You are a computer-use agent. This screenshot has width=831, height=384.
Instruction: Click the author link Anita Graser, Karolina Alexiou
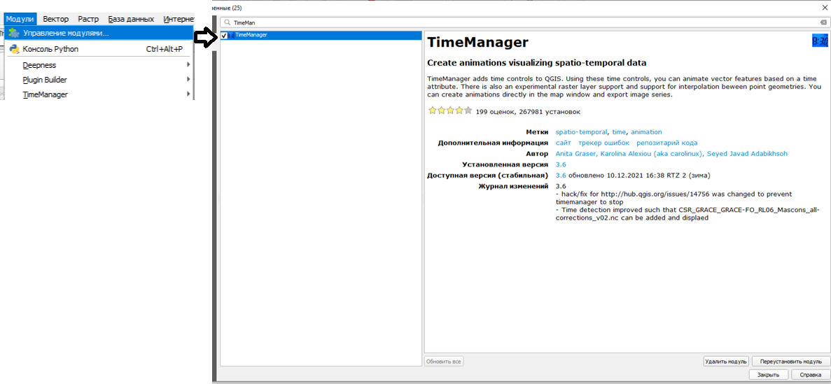click(x=671, y=154)
